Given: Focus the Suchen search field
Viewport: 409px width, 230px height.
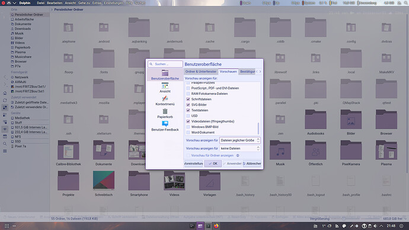Looking at the screenshot, I should point(165,64).
